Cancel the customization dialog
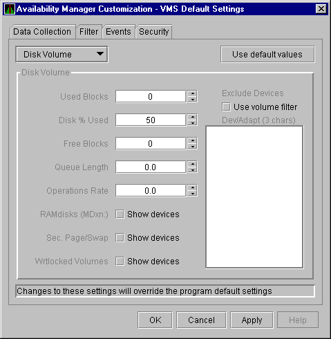The height and width of the screenshot is (339, 331). click(201, 320)
